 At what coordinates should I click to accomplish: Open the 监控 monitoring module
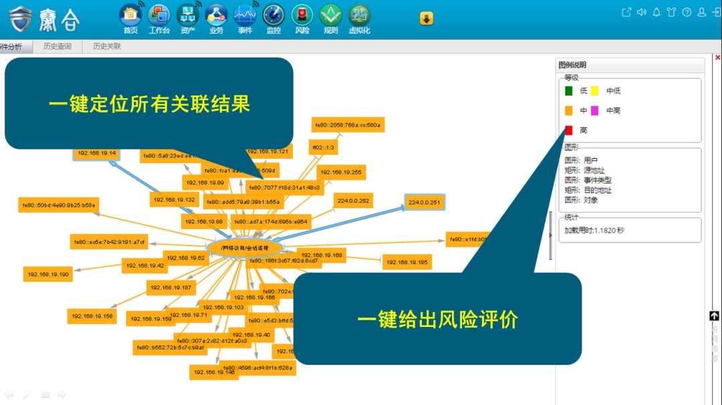(273, 17)
